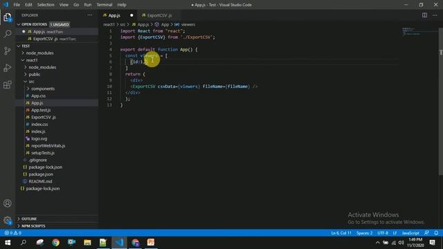Click the feedback icon in status bar
Viewport: 443px width, 249px height.
[426, 233]
